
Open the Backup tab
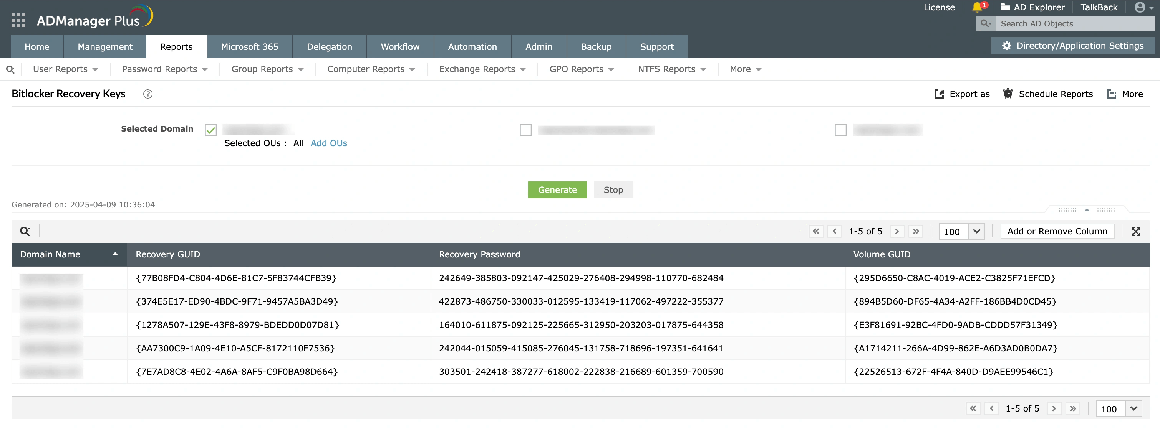[x=596, y=47]
